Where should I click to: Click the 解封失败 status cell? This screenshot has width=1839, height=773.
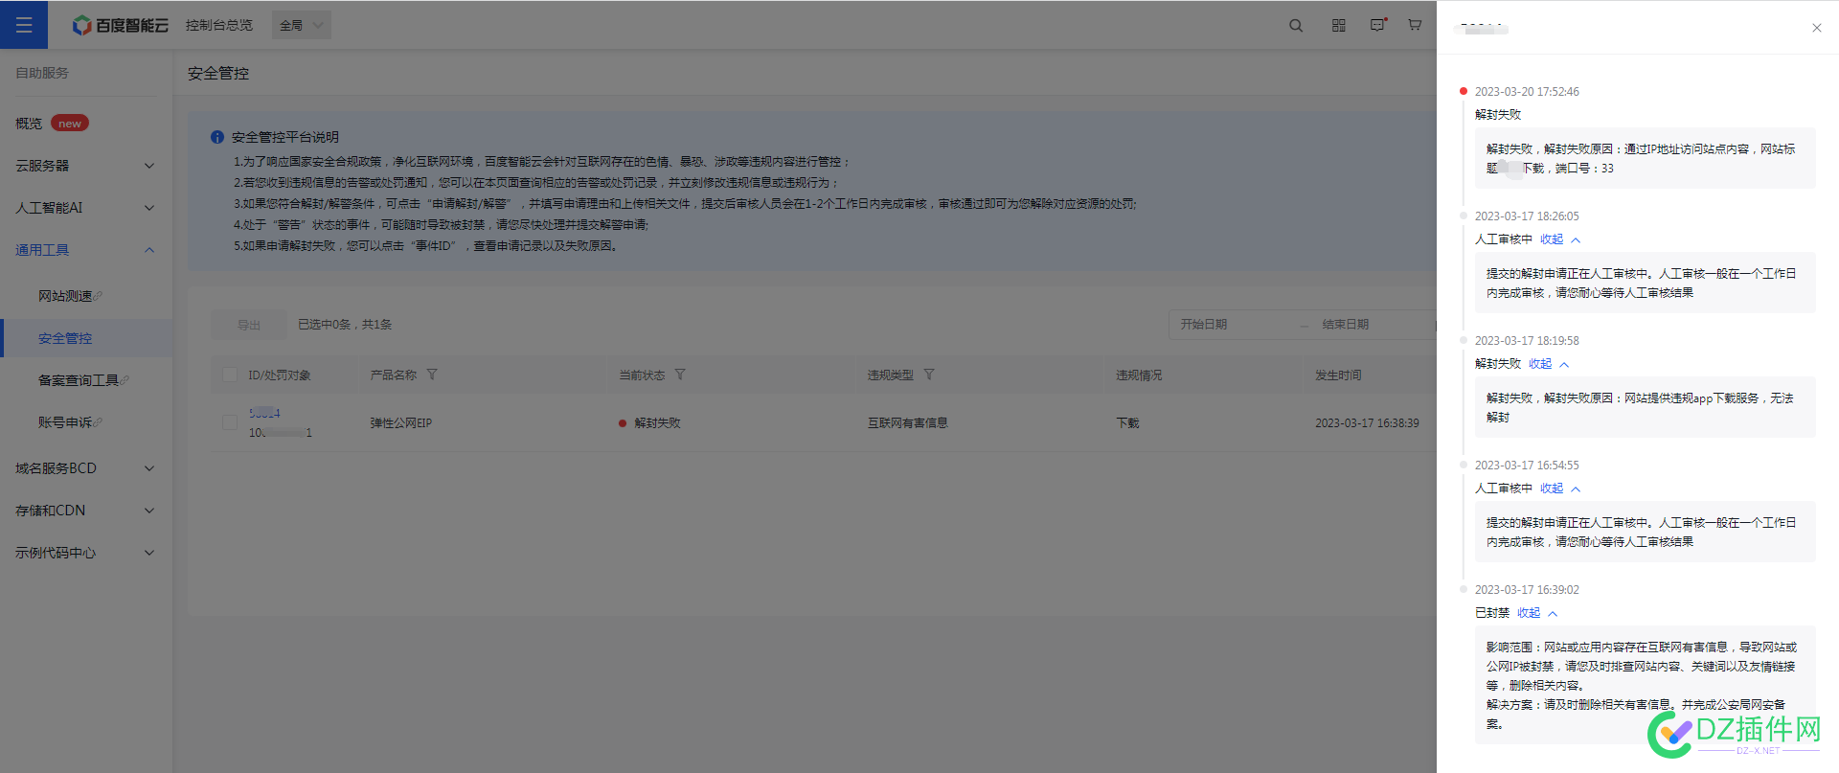(x=657, y=422)
